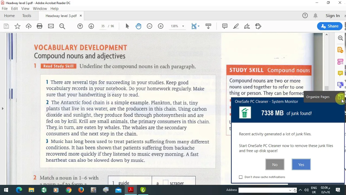Open Mail app from taskbar
346x195 pixels.
(x=118, y=190)
